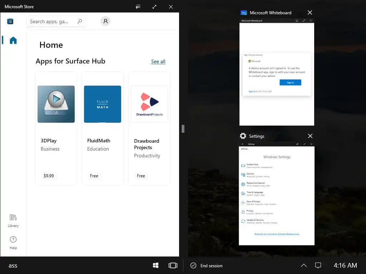Click the Start Windows logo button
The height and width of the screenshot is (274, 366).
coord(156,265)
